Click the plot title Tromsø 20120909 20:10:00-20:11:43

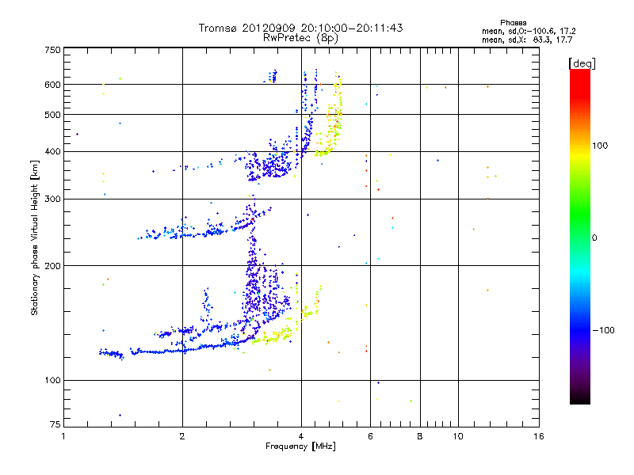point(300,28)
